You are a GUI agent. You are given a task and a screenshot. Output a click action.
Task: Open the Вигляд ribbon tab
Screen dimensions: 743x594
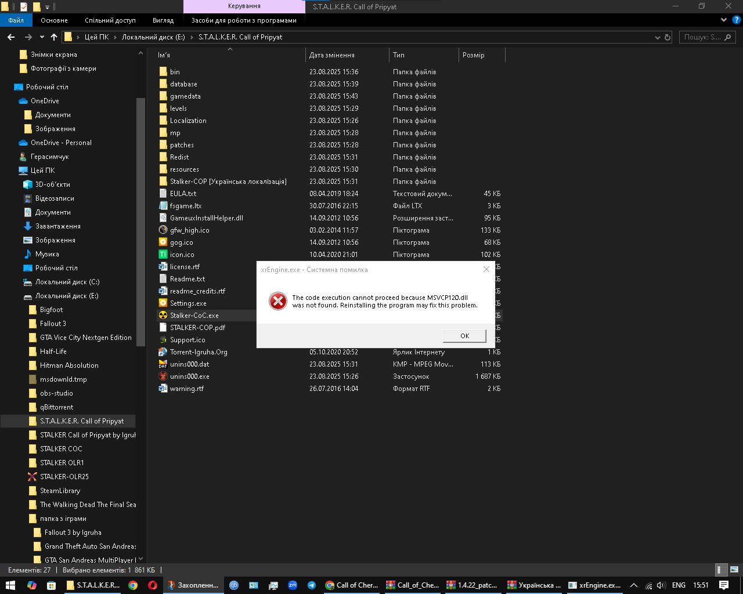click(x=163, y=20)
